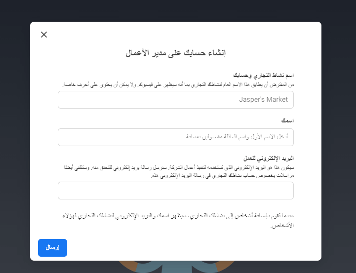Image resolution: width=356 pixels, height=273 pixels.
Task: Click the disclaimer paragraph above the submit button
Action: click(178, 221)
